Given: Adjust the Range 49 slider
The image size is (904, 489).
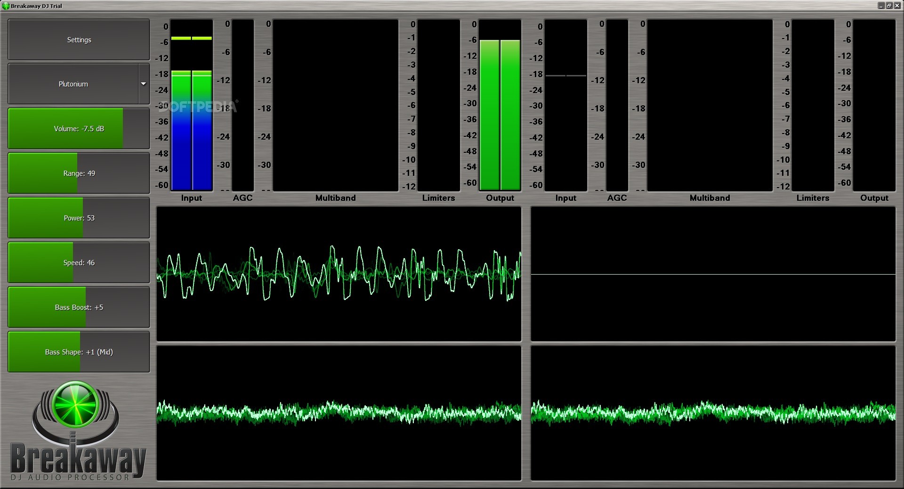Looking at the screenshot, I should coord(79,174).
